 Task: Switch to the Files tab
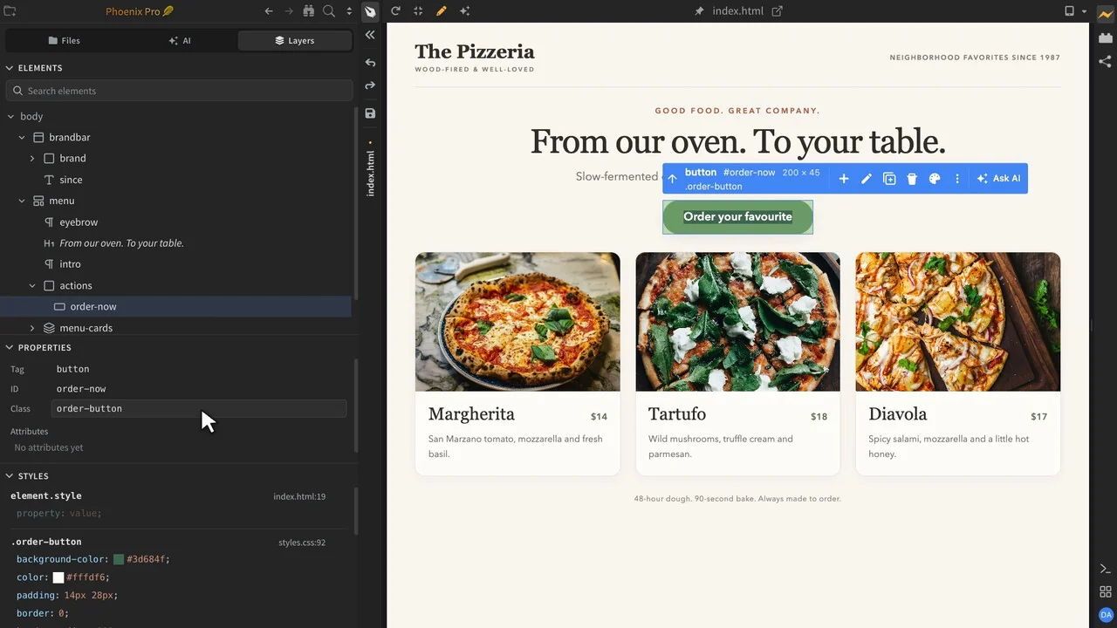point(64,40)
